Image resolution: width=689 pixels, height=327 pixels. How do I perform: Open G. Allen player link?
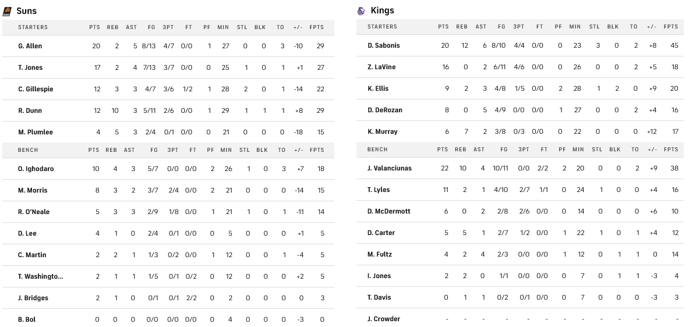30,46
